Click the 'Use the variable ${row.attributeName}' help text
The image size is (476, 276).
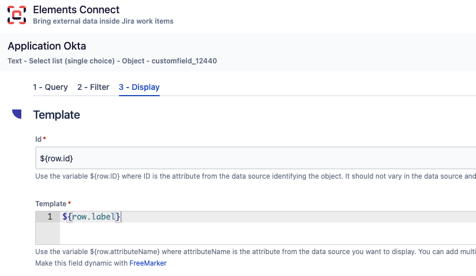click(256, 252)
